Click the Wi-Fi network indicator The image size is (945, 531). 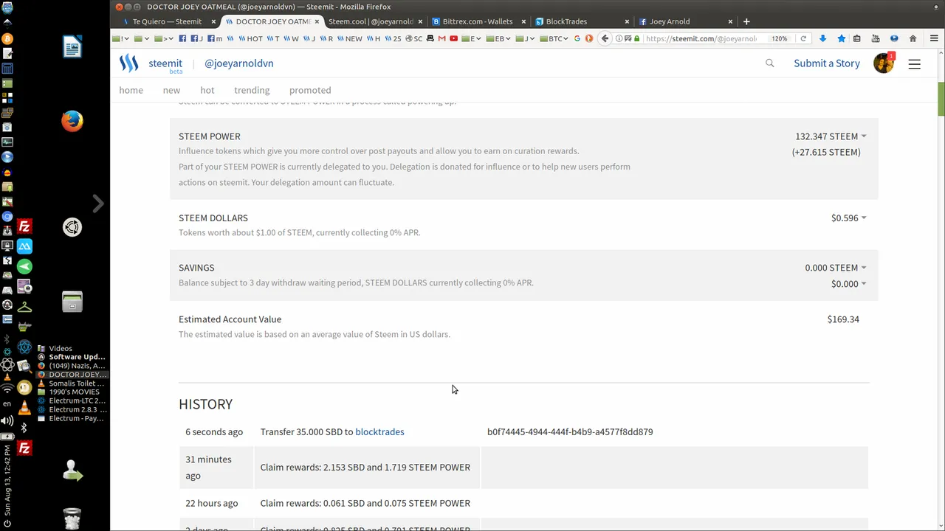point(7,389)
